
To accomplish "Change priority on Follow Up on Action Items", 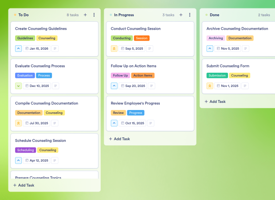I will click(x=114, y=86).
